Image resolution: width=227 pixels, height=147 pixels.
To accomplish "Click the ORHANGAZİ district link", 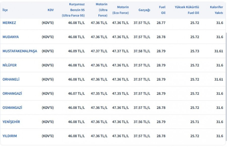I will pos(12,93).
